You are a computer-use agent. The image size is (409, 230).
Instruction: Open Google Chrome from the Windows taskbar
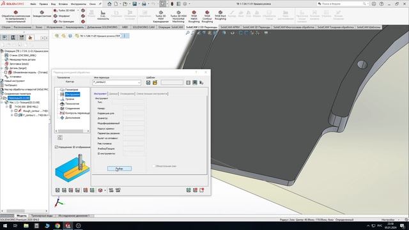pyautogui.click(x=58, y=226)
